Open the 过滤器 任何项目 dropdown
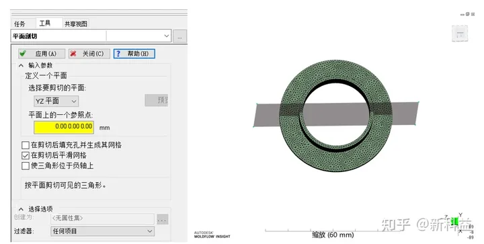484x244 pixels. [x=102, y=231]
